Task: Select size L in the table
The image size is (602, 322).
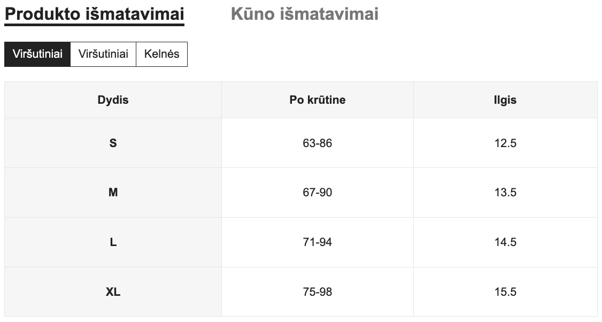Action: pyautogui.click(x=112, y=242)
